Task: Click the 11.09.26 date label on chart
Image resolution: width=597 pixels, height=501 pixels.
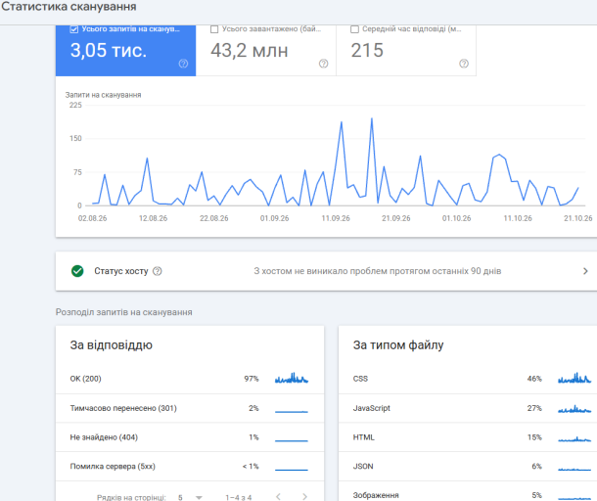Action: point(336,218)
